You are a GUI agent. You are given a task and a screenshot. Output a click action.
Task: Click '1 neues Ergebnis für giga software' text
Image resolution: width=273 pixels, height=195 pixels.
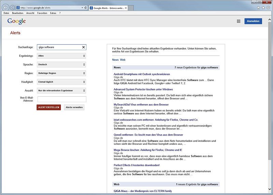(x=197, y=184)
